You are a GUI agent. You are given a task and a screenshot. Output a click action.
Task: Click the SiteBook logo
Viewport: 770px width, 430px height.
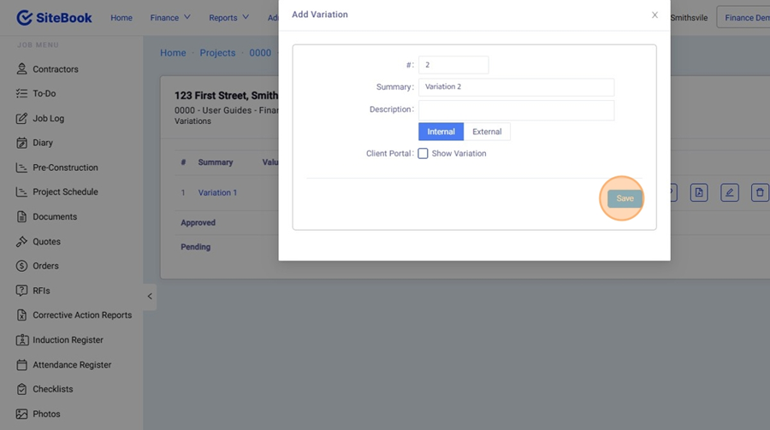[54, 17]
